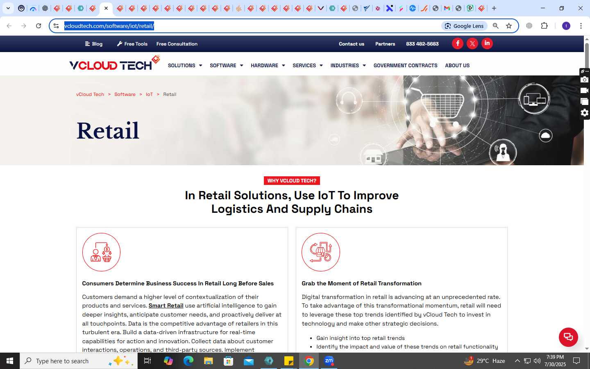Image resolution: width=590 pixels, height=369 pixels.
Task: Click 'Grab the Moment of Retail Transformation' heading
Action: point(361,283)
